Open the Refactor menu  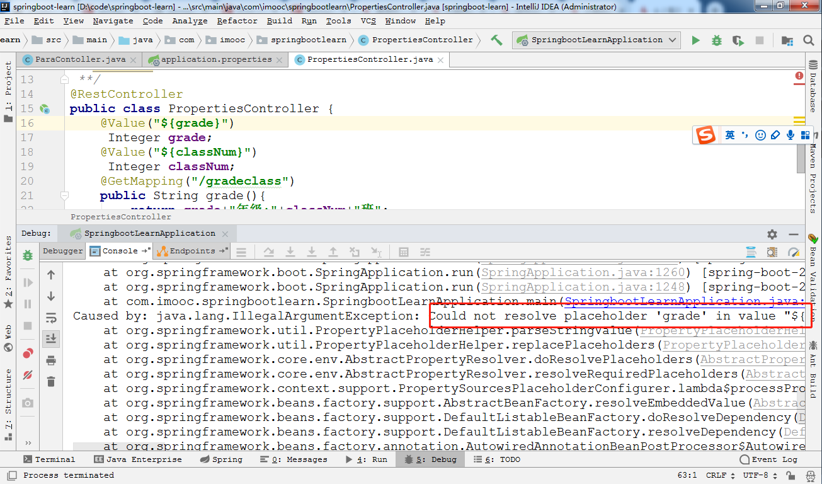237,21
